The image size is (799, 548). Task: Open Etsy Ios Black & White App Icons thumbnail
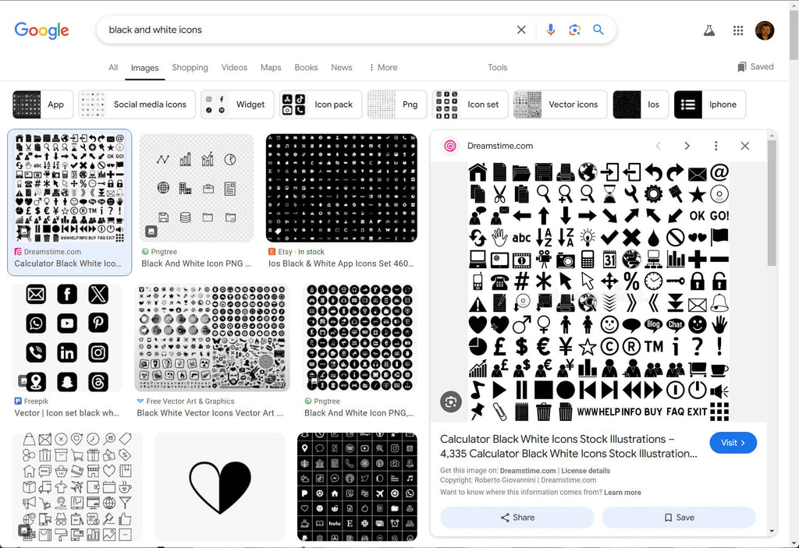[342, 187]
